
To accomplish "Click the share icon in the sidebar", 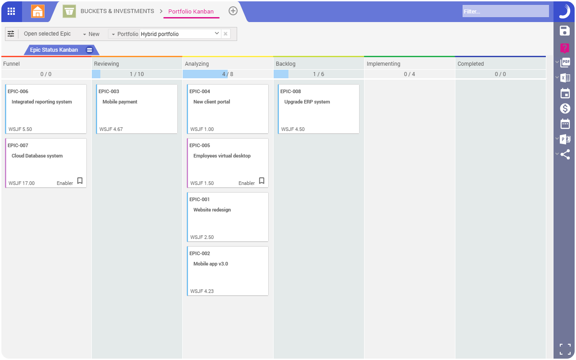I will 566,154.
